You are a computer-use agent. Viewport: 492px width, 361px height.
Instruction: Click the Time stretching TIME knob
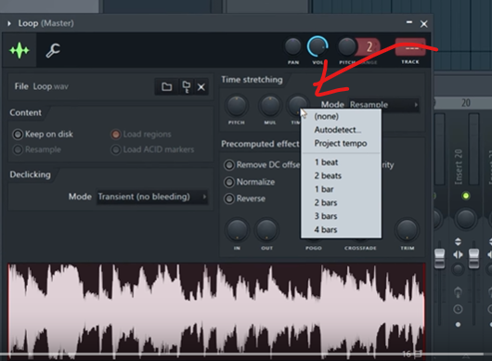(x=297, y=104)
